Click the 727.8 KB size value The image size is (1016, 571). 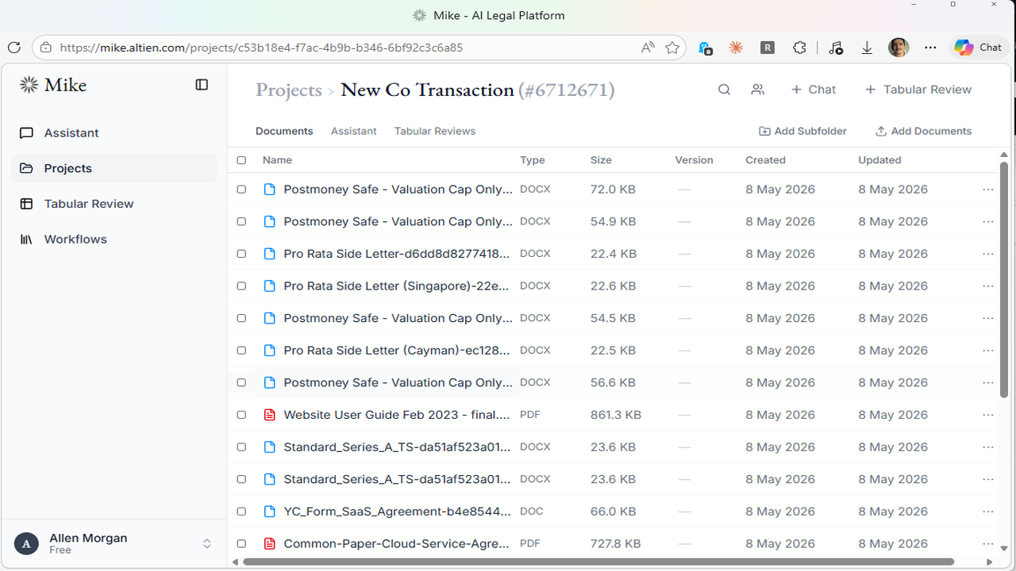[616, 543]
